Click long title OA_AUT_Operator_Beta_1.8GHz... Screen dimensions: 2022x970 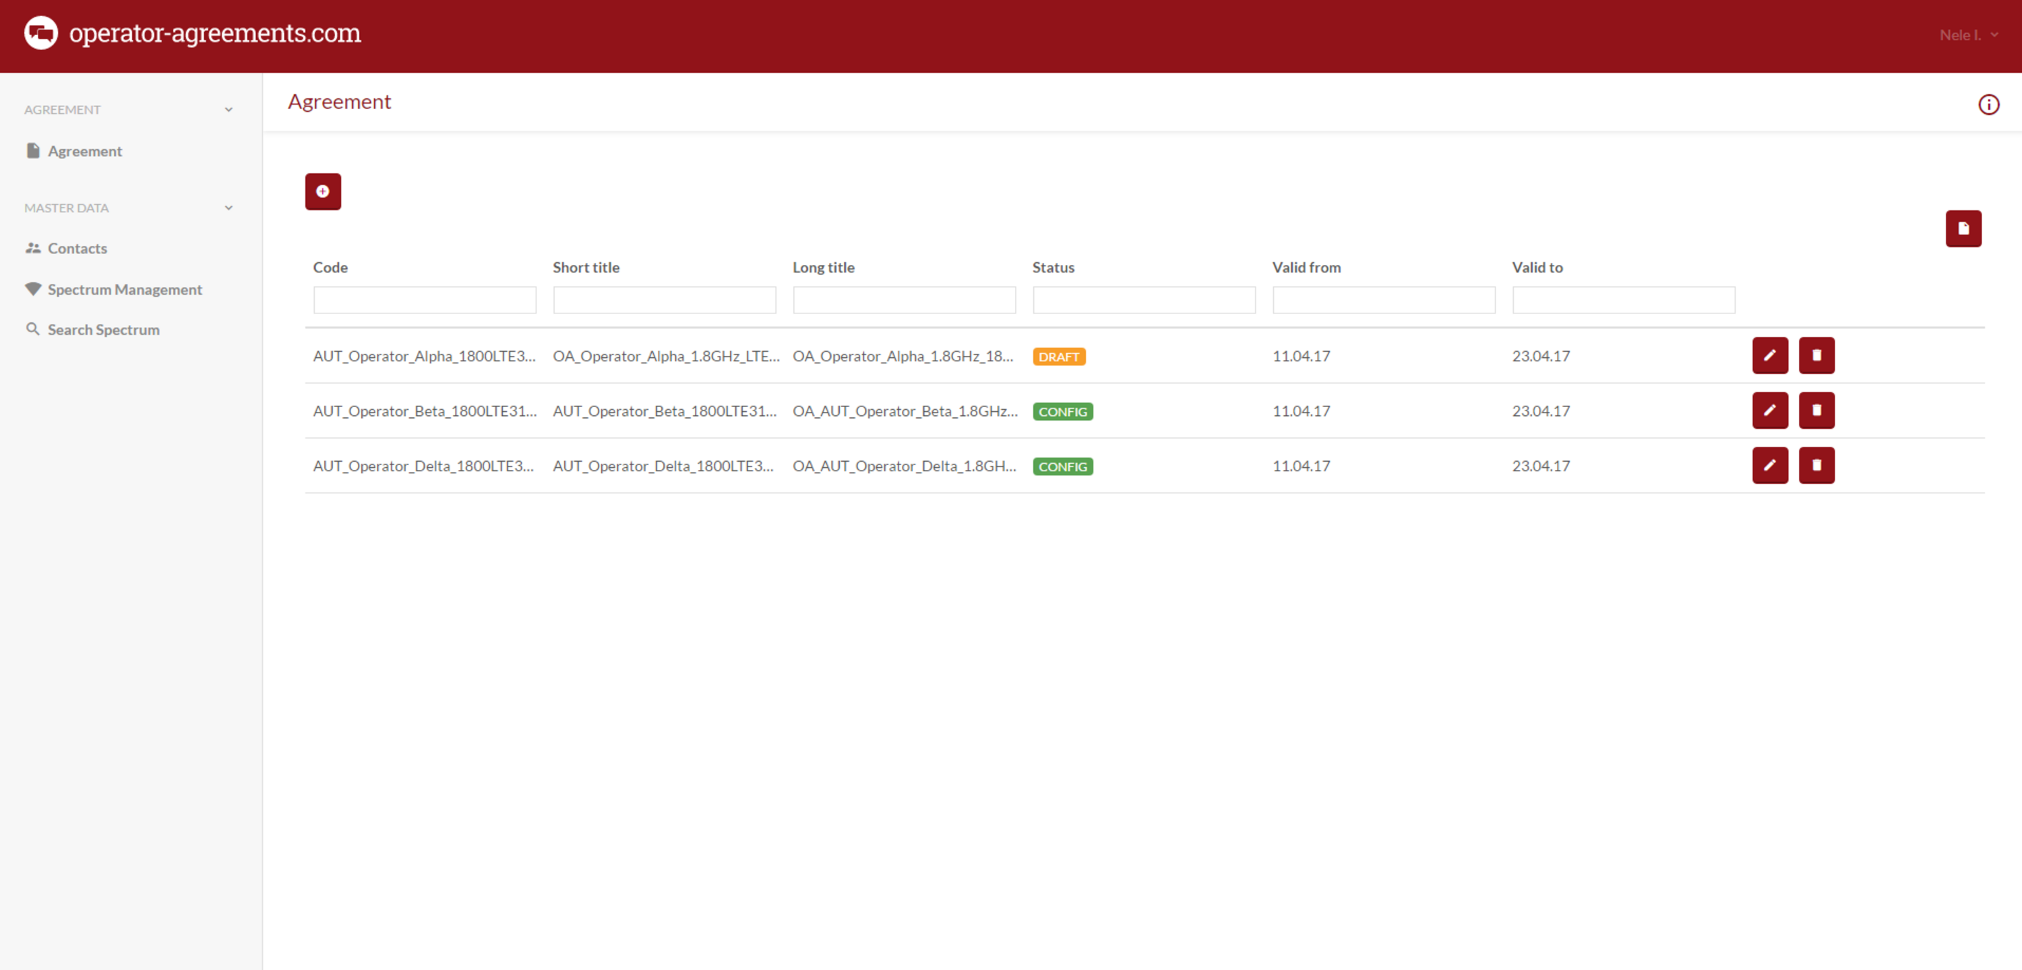click(x=905, y=411)
